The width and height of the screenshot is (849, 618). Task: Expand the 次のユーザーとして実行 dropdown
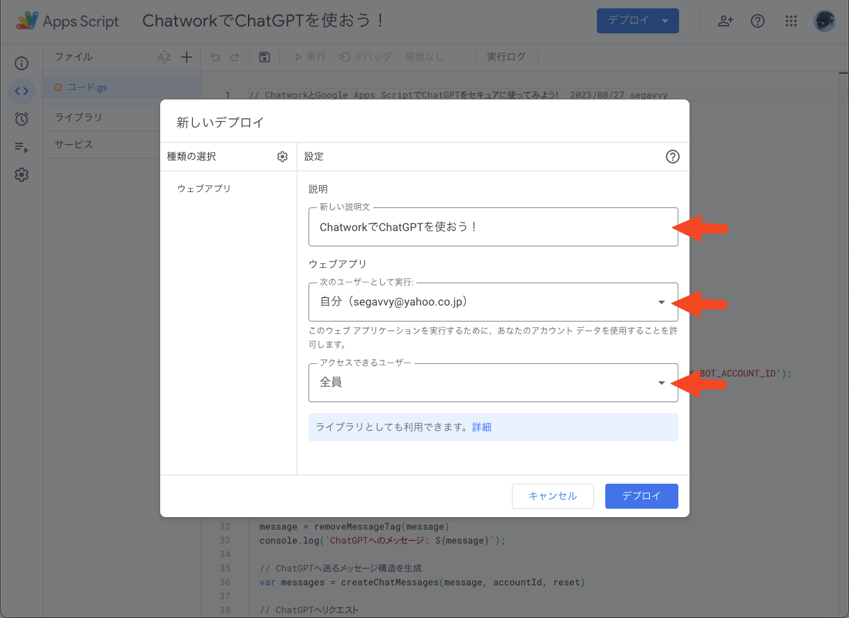pos(493,302)
